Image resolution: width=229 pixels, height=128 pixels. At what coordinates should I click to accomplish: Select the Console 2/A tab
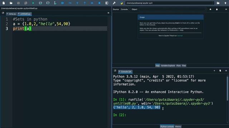[126, 72]
